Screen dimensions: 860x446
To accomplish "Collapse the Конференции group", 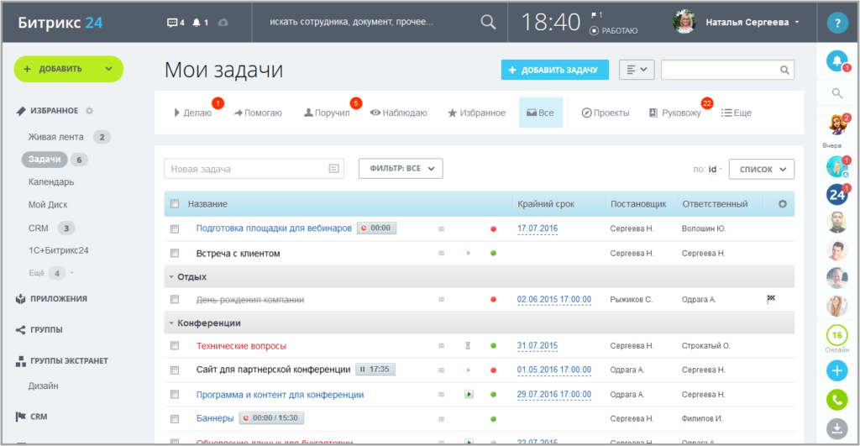I will (x=171, y=323).
